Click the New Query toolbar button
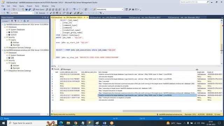Screen dimensions: 224x126 [x=39, y=9]
